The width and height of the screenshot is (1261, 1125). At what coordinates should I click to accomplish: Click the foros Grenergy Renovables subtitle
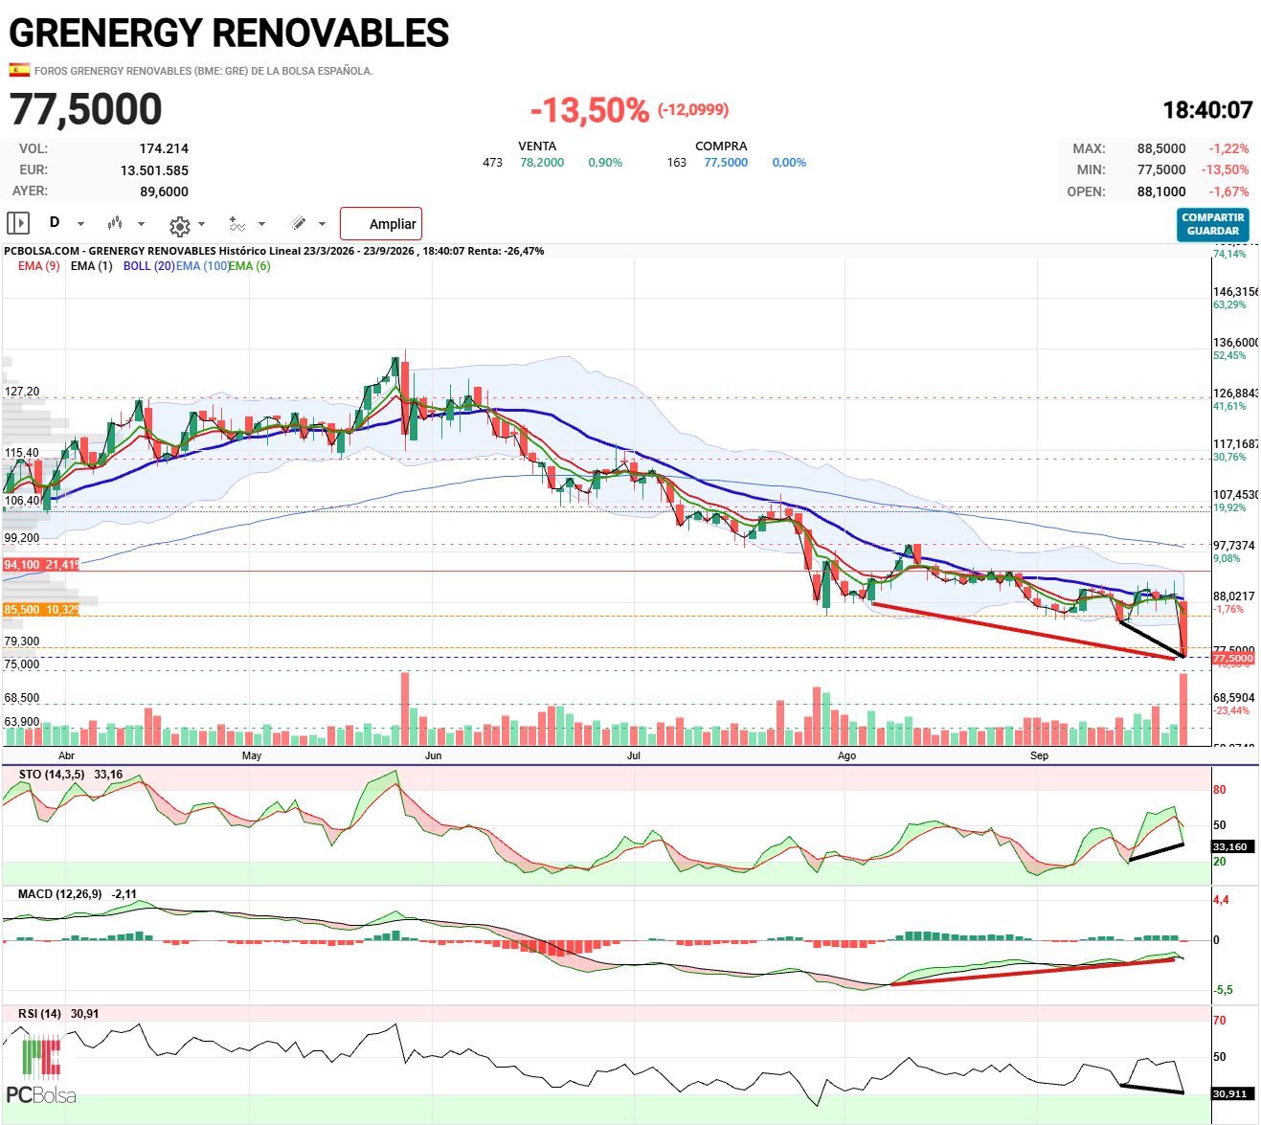[x=203, y=71]
